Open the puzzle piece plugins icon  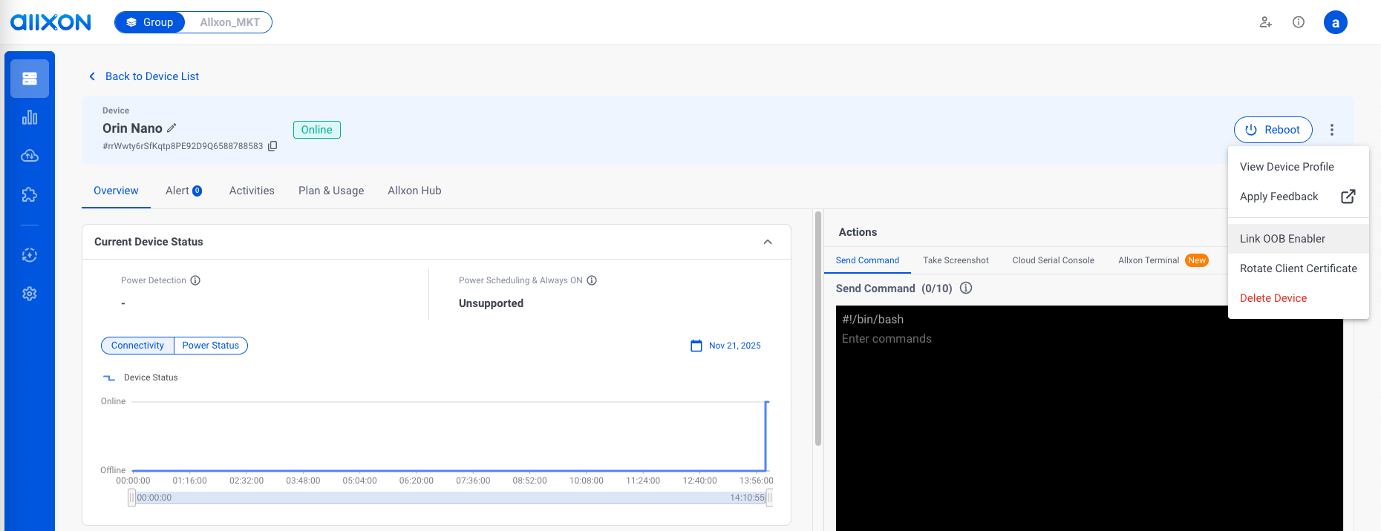(30, 194)
